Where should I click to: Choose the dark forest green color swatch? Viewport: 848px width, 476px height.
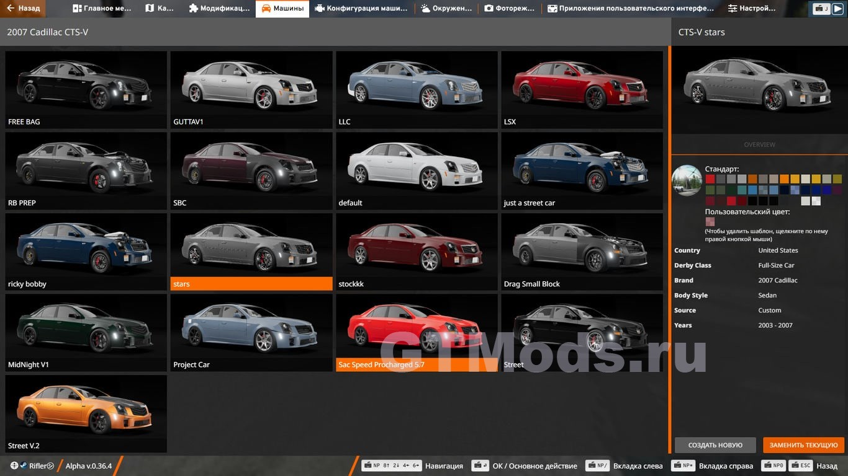[731, 190]
